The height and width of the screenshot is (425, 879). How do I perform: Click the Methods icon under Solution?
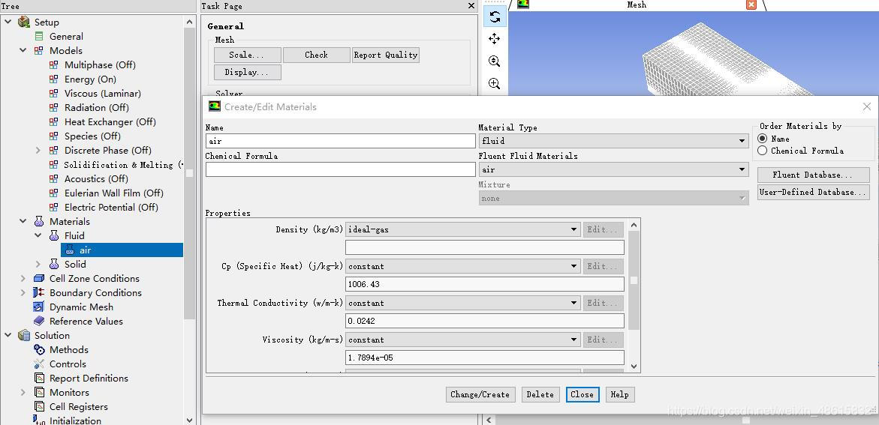39,350
